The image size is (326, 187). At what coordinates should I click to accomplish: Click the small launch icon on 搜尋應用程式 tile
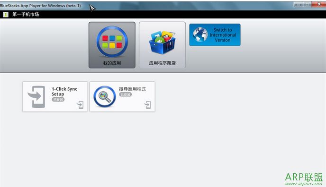coord(148,105)
